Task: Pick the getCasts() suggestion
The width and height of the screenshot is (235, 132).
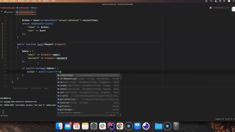Action: 88,106
